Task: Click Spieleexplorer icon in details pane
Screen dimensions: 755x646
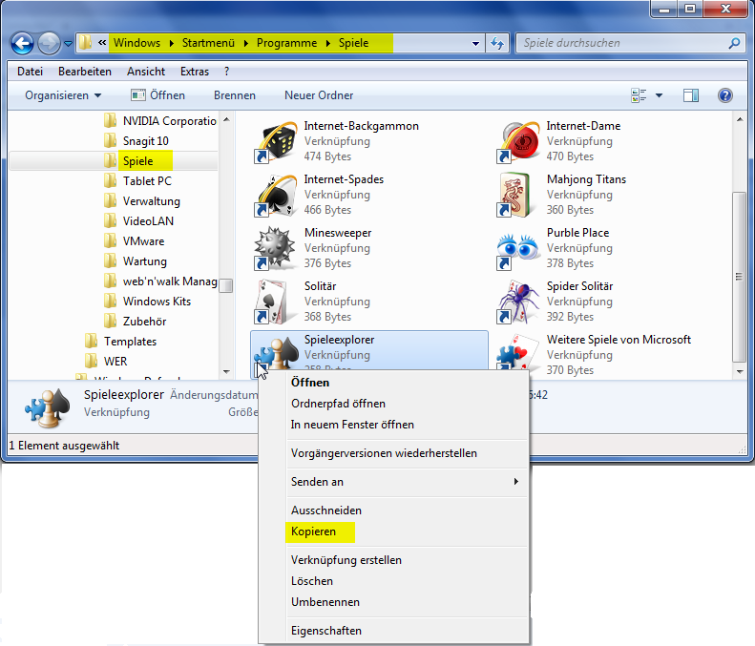Action: point(47,408)
